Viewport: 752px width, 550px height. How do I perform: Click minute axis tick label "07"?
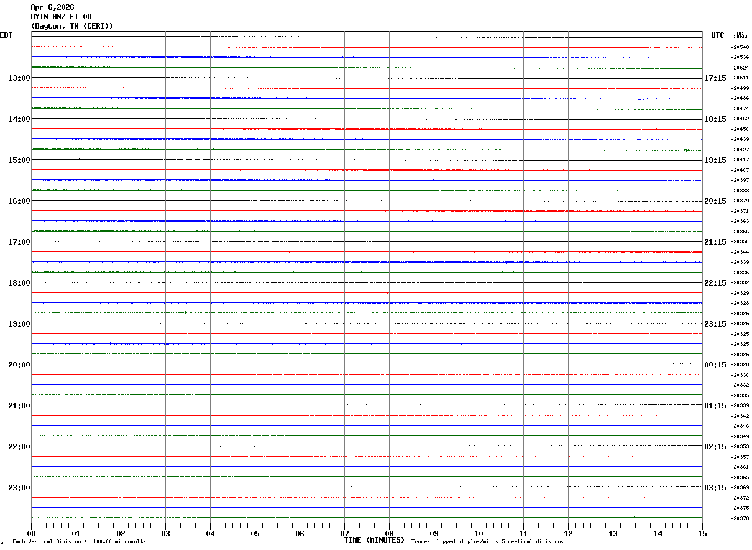tap(344, 534)
